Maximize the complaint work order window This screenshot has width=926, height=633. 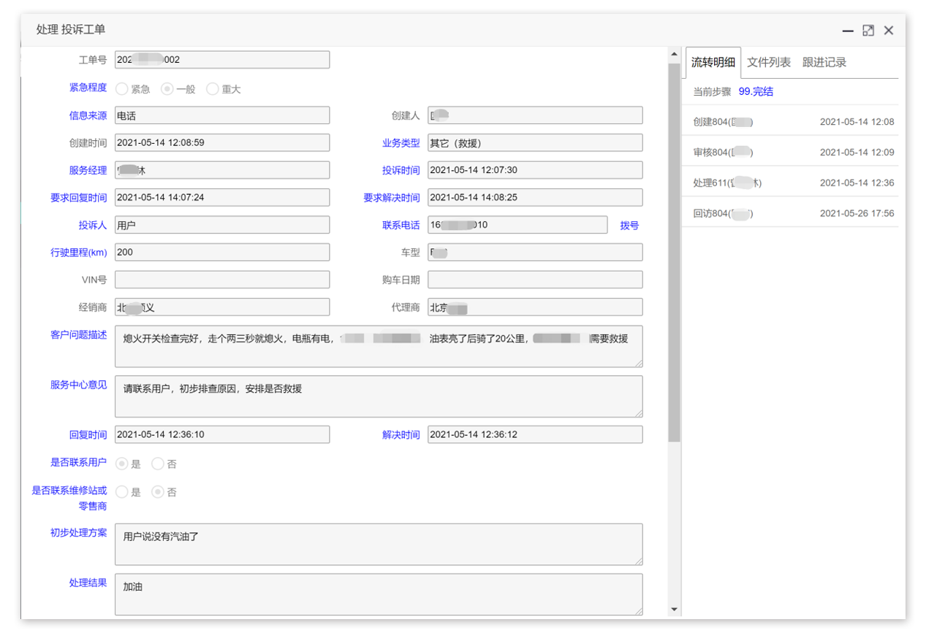[x=868, y=31]
